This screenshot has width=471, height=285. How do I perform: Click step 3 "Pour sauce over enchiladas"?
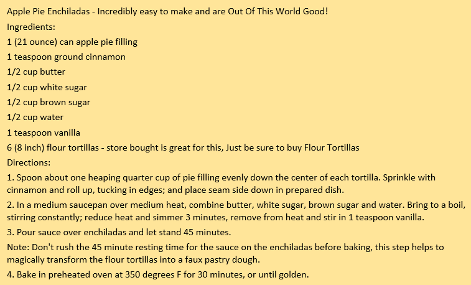click(x=119, y=233)
